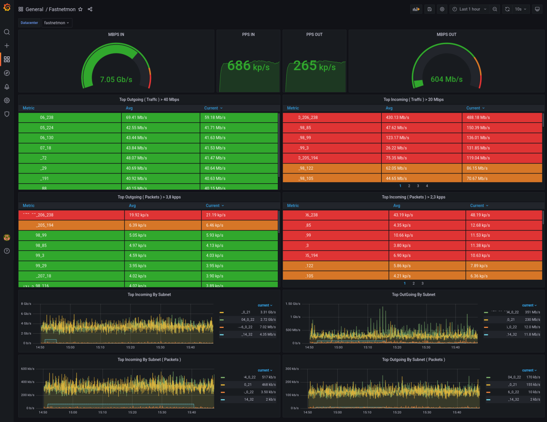Enable cycle view mode with the TV icon
This screenshot has width=547, height=422.
tap(538, 9)
